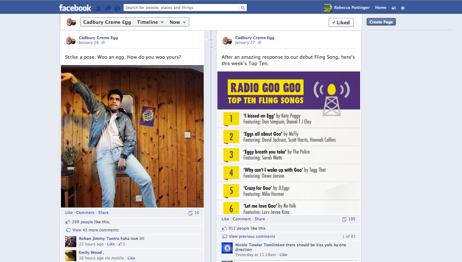Image resolution: width=462 pixels, height=262 pixels.
Task: Like Emily Wood's comment
Action: point(131,258)
